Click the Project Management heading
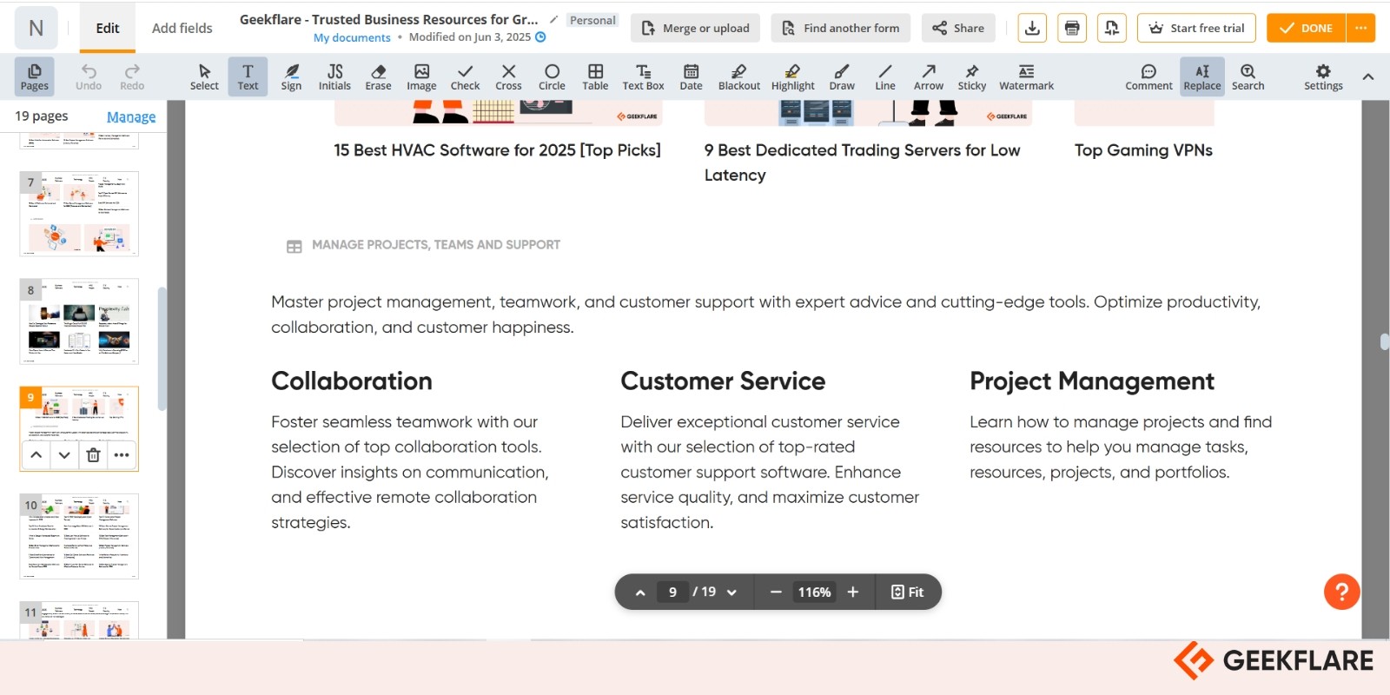Viewport: 1390px width, 695px height. [x=1092, y=381]
